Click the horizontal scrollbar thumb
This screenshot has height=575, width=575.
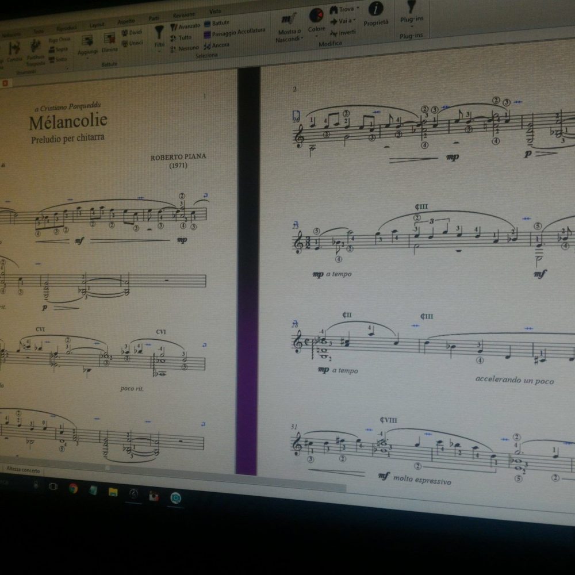[107, 468]
